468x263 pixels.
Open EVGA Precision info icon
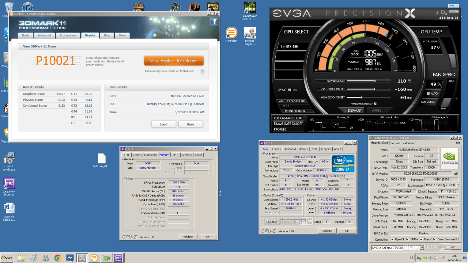[x=437, y=13]
